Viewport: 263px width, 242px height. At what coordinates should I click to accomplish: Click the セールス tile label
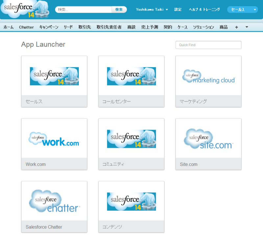34,101
